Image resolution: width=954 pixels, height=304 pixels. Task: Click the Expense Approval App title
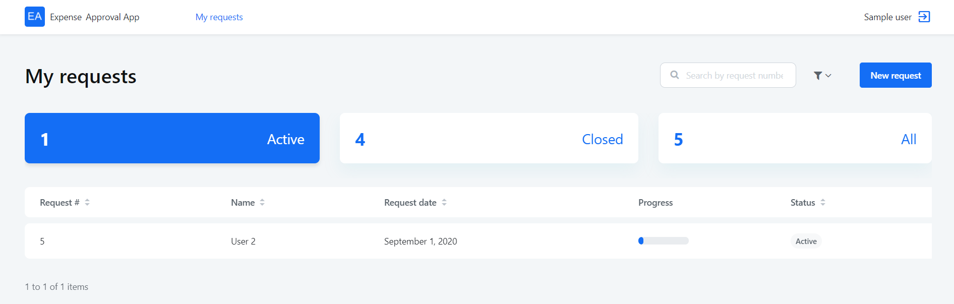click(95, 17)
